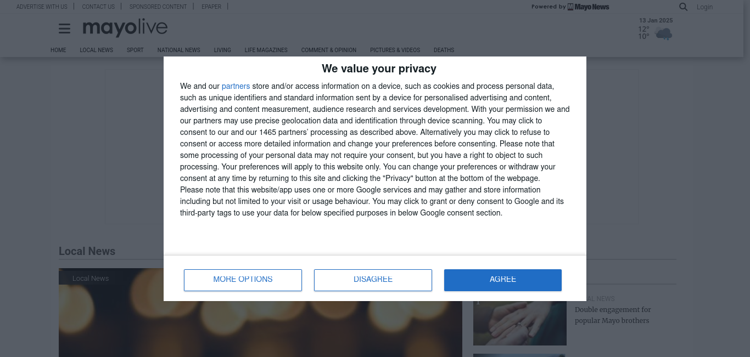
Task: Click the AGREE button
Action: pyautogui.click(x=502, y=280)
